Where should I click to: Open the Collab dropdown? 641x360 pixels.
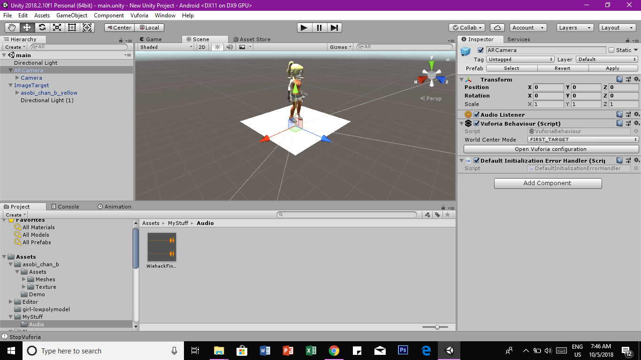(x=467, y=28)
